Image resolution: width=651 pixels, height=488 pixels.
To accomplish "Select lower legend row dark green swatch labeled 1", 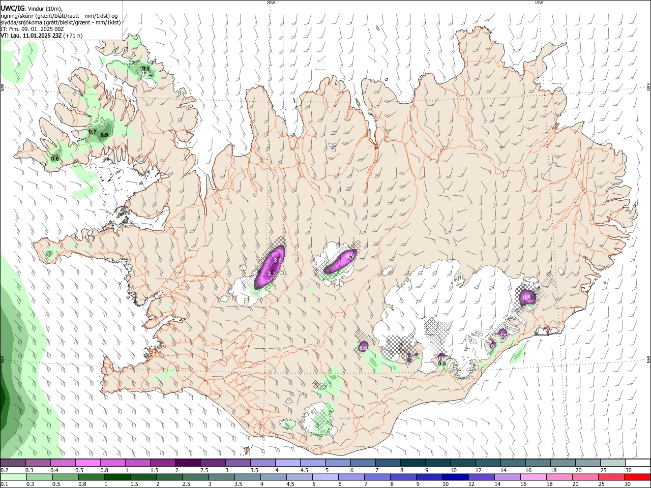I will pyautogui.click(x=117, y=477).
